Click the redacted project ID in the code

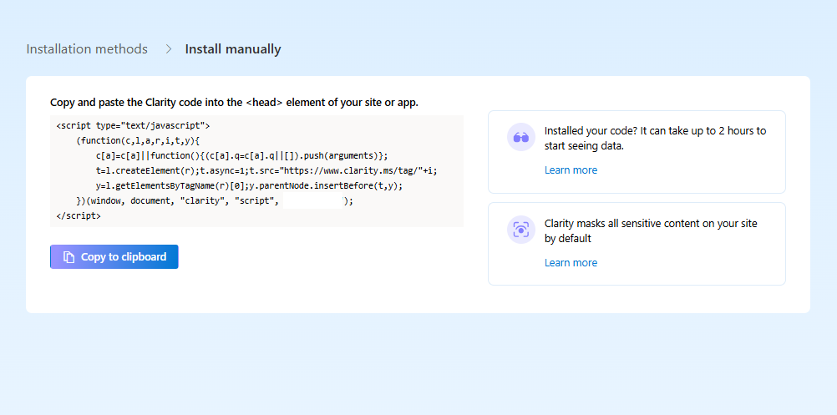pyautogui.click(x=313, y=201)
